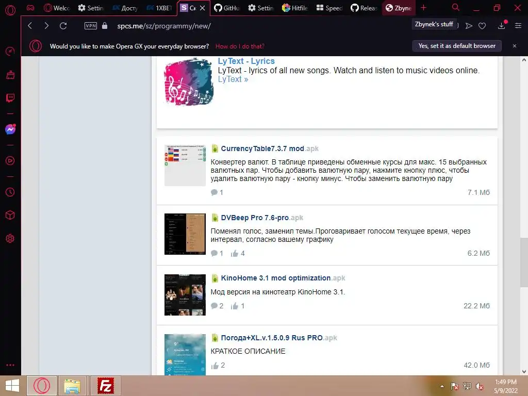Open History clock sidebar icon
Image resolution: width=528 pixels, height=396 pixels.
pos(10,192)
